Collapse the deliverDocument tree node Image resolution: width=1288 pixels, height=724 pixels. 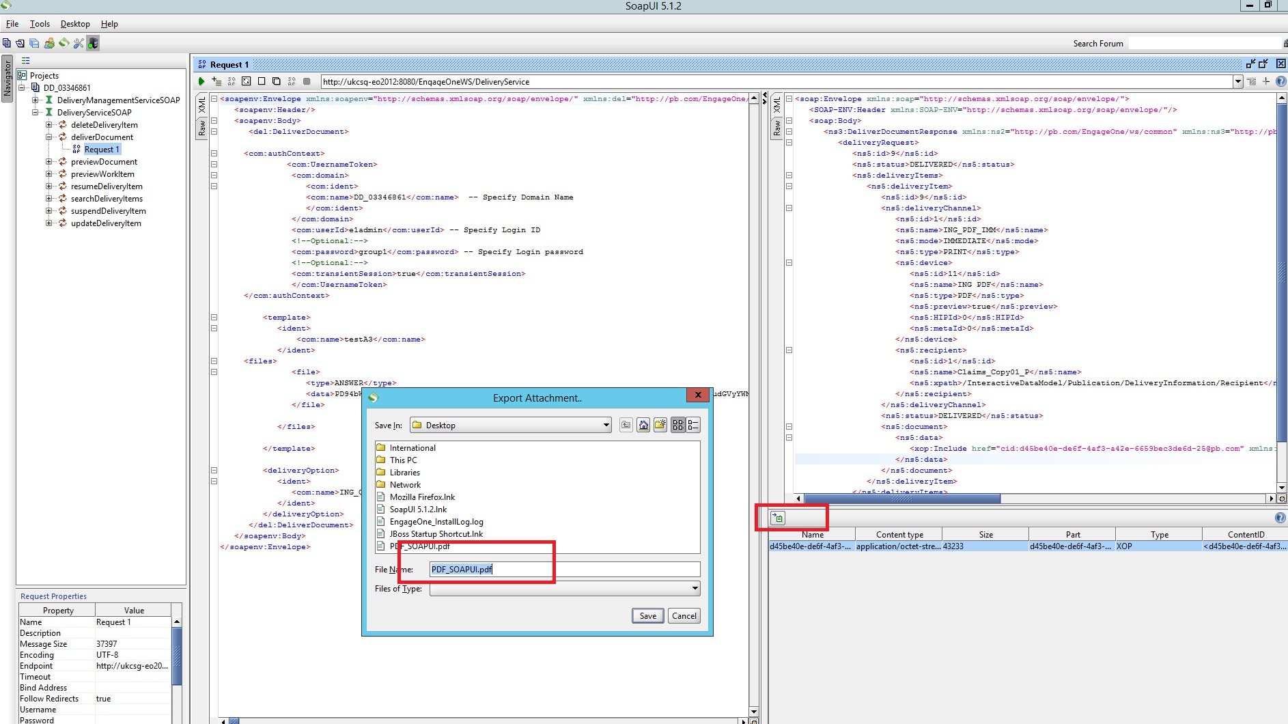pos(49,137)
